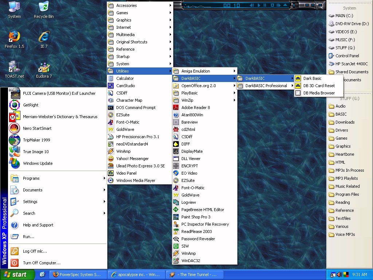Viewport: 373px width, 280px height.
Task: Start Nero StartSmart
Action: 58,128
